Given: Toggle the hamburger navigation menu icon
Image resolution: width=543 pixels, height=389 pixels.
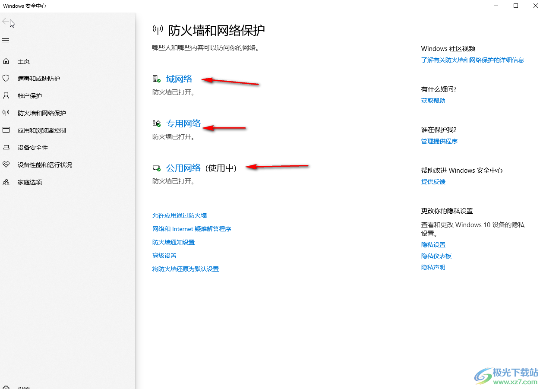Looking at the screenshot, I should click(x=6, y=41).
